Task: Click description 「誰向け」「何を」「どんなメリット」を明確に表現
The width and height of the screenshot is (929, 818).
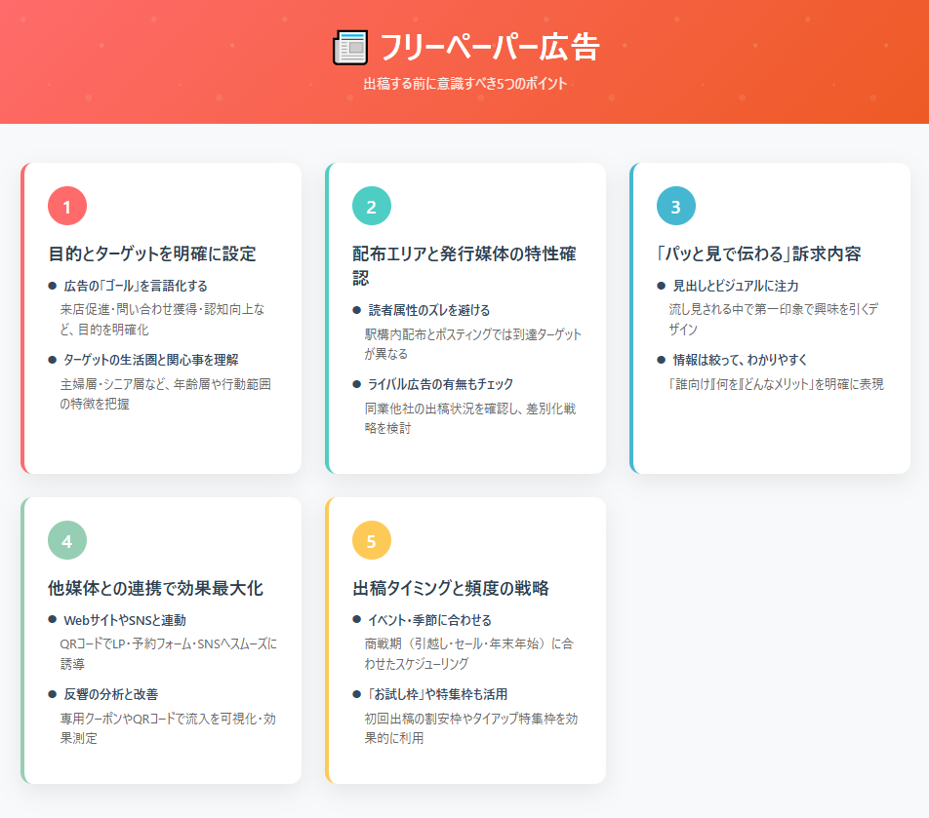Action: [x=776, y=384]
